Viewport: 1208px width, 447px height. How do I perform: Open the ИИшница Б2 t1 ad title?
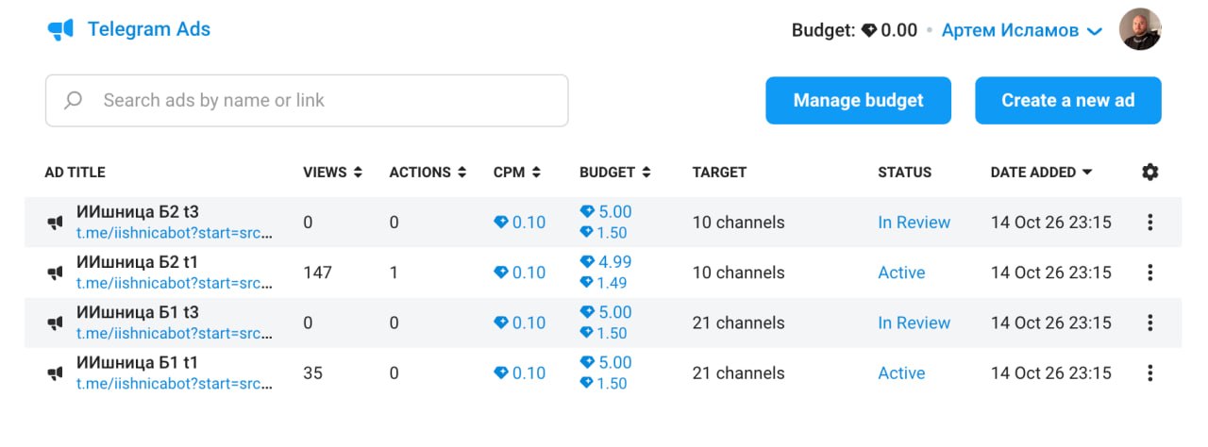pyautogui.click(x=137, y=262)
